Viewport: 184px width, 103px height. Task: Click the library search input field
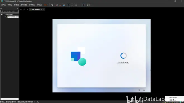click(9, 11)
